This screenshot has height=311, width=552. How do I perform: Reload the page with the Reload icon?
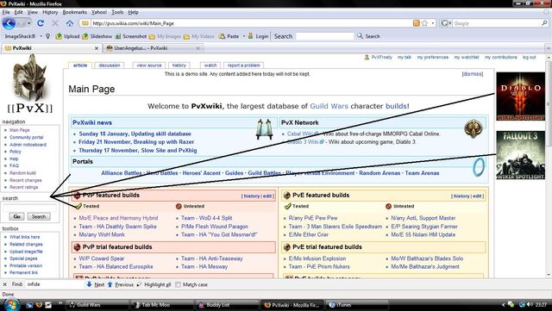41,23
